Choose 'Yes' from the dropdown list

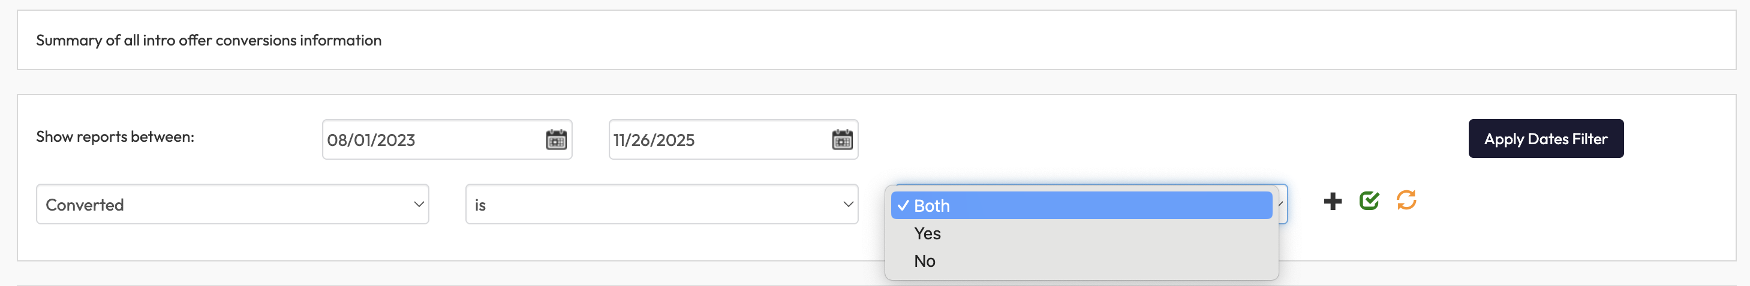927,234
